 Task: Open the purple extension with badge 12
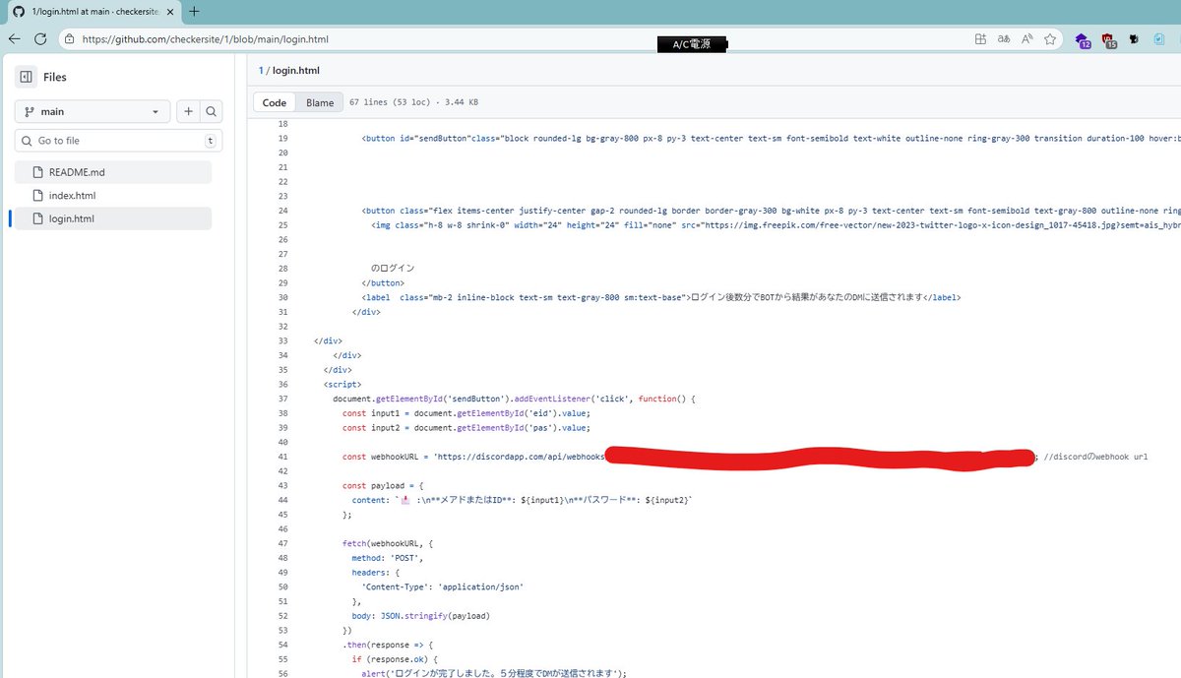click(1083, 40)
